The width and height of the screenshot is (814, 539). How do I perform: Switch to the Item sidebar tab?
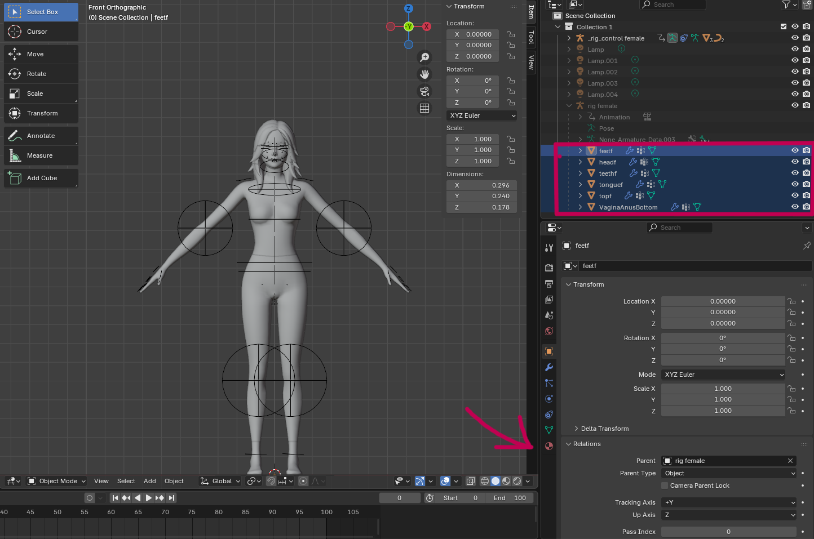pos(531,11)
